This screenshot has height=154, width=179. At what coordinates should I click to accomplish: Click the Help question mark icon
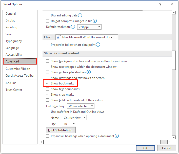pos(160,4)
